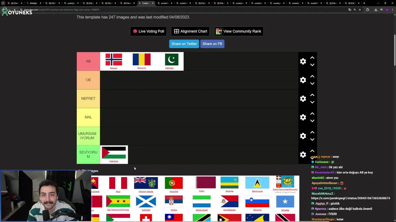
Task: Select the Peru flag image
Action: [118, 183]
